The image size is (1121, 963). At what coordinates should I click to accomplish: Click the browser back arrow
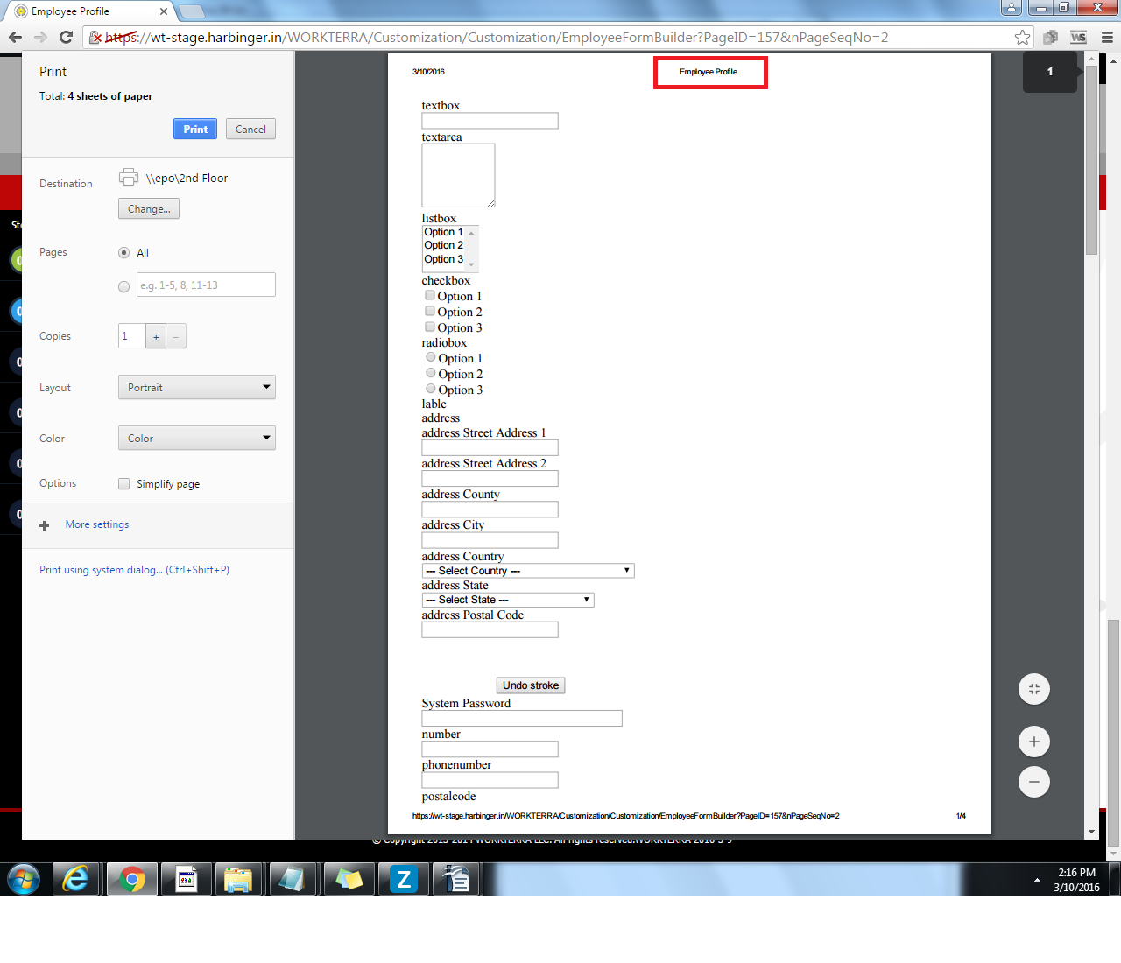pos(15,37)
